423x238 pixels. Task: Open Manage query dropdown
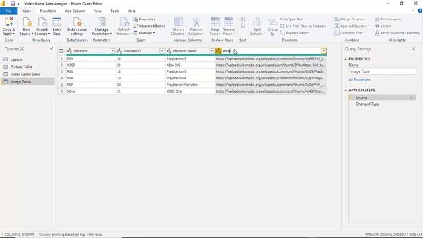click(x=144, y=33)
